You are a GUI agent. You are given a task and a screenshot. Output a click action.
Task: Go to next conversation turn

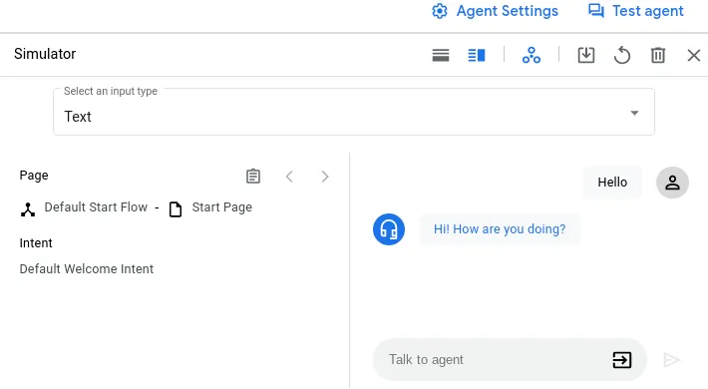tap(325, 177)
